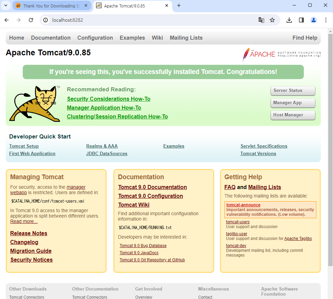Open tomcat-announce mailing list link
Screen dimensions: 333x299
tap(243, 205)
